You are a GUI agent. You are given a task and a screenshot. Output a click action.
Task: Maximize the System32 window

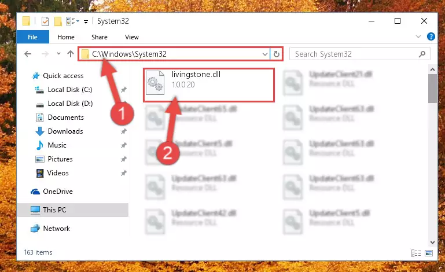click(398, 21)
